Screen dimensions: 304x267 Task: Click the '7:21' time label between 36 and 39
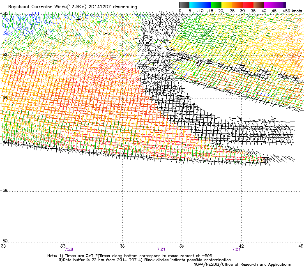161,249
